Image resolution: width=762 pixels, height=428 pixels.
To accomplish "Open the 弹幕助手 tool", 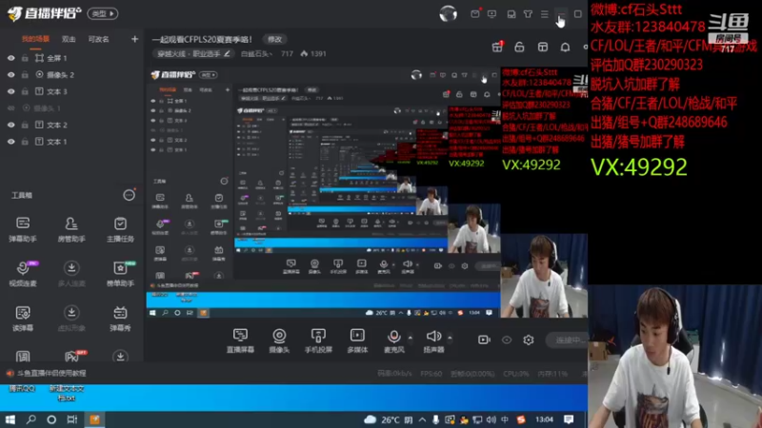I will pyautogui.click(x=23, y=229).
